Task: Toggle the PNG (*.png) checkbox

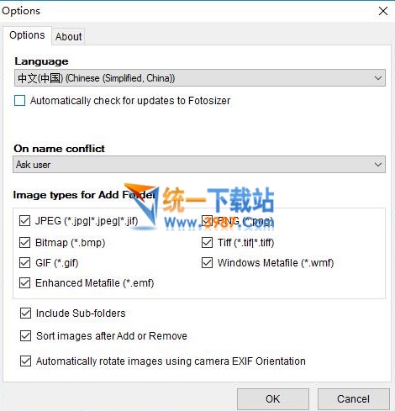Action: coord(207,221)
